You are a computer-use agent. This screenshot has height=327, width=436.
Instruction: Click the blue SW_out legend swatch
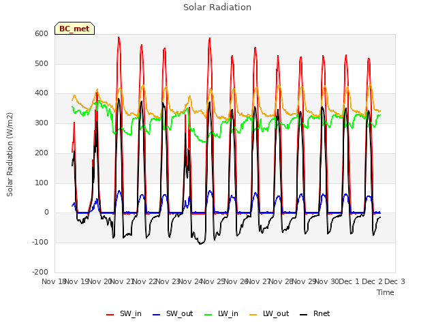point(157,315)
